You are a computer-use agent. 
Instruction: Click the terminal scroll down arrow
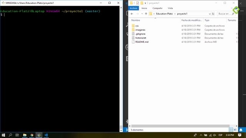tap(121, 130)
